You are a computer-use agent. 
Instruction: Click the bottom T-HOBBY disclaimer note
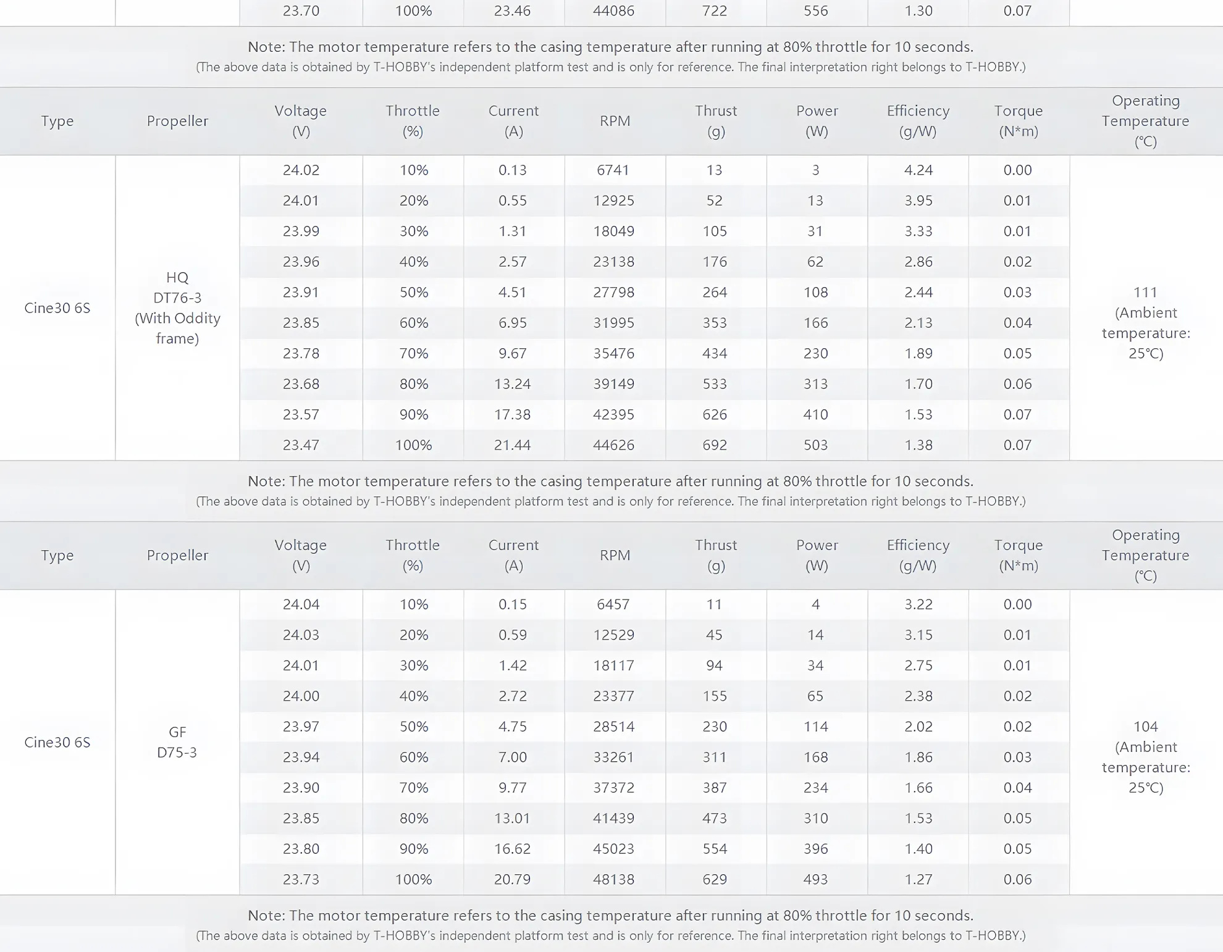click(x=611, y=935)
